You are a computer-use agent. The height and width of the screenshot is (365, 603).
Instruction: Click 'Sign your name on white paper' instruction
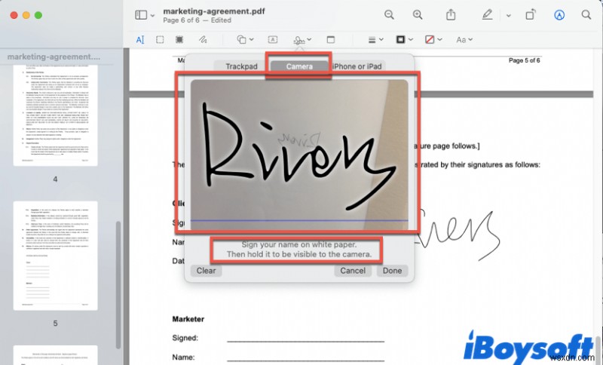point(298,244)
